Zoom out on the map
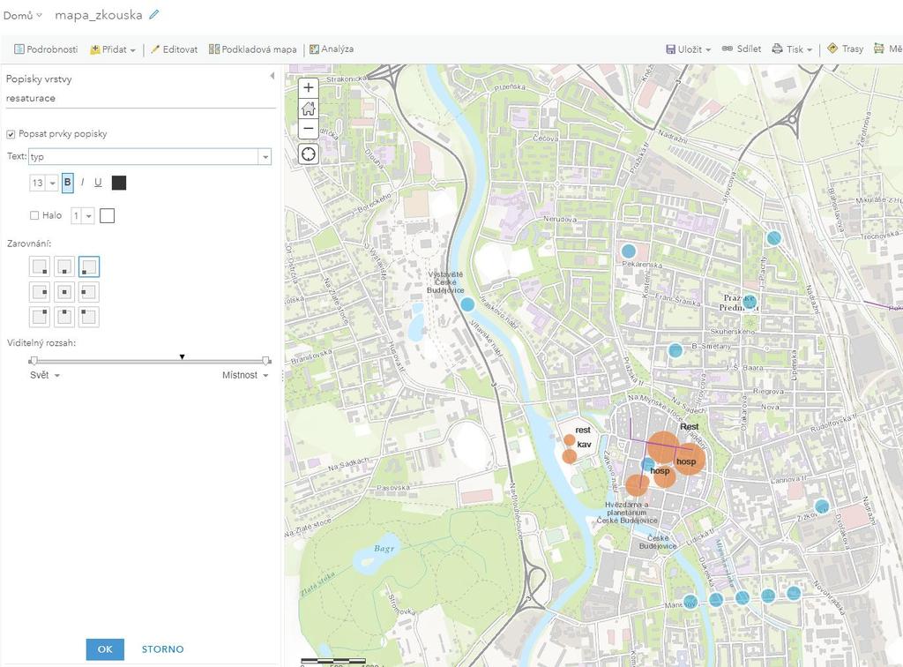Screen dimensions: 903x667 [309, 129]
